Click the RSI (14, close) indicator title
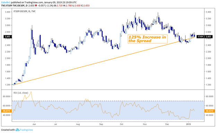The width and height of the screenshot is (216, 133). coord(21,93)
